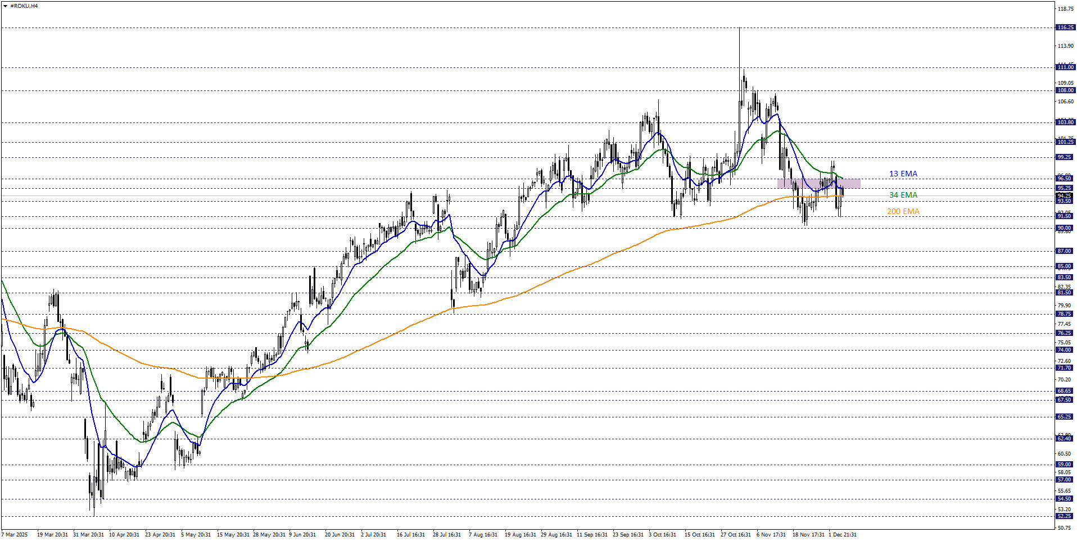Click the #ROKU,H4 chart title
Image resolution: width=1077 pixels, height=541 pixels.
(x=24, y=6)
